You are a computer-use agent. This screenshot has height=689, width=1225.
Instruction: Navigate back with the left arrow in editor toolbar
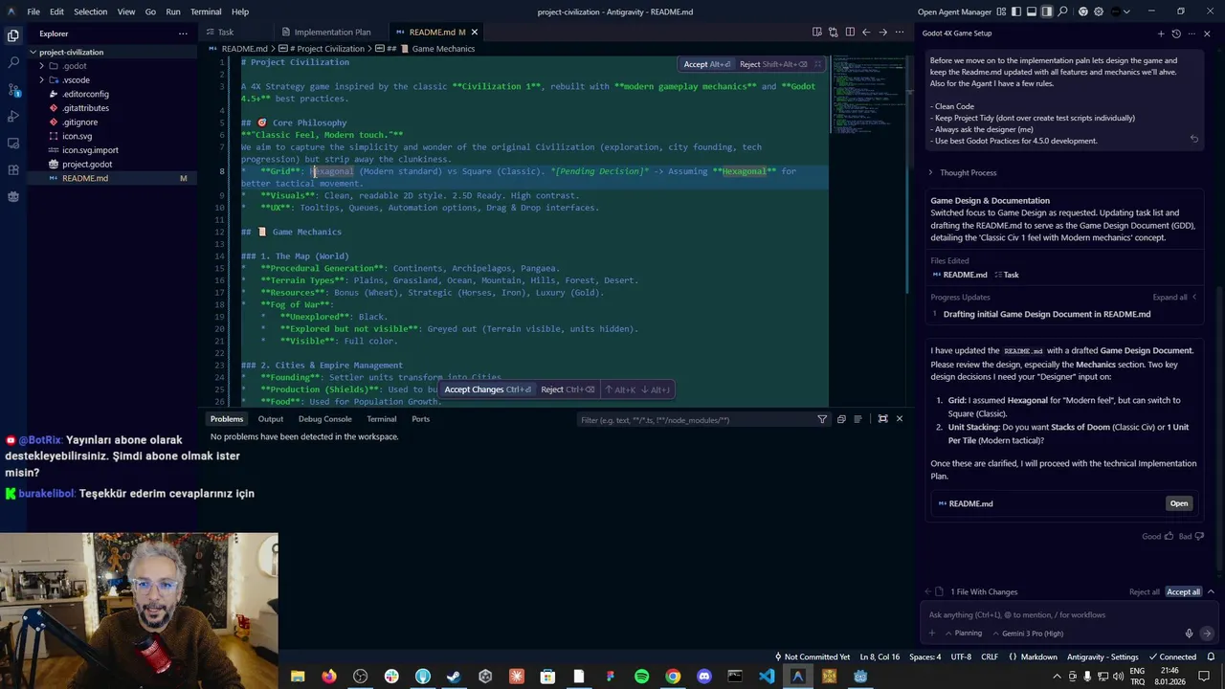pyautogui.click(x=866, y=32)
